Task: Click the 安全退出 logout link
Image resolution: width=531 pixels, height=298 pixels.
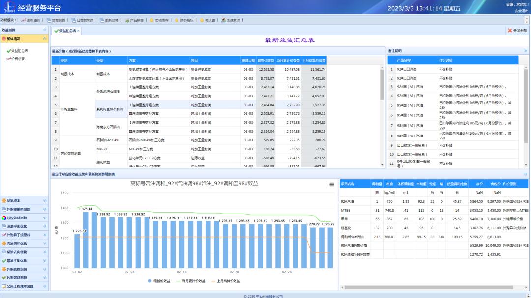Action: [x=521, y=11]
